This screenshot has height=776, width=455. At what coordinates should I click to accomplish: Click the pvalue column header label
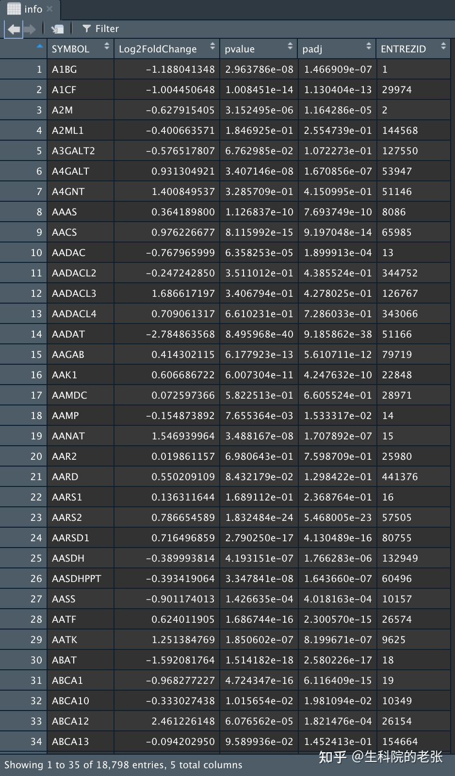coord(240,49)
